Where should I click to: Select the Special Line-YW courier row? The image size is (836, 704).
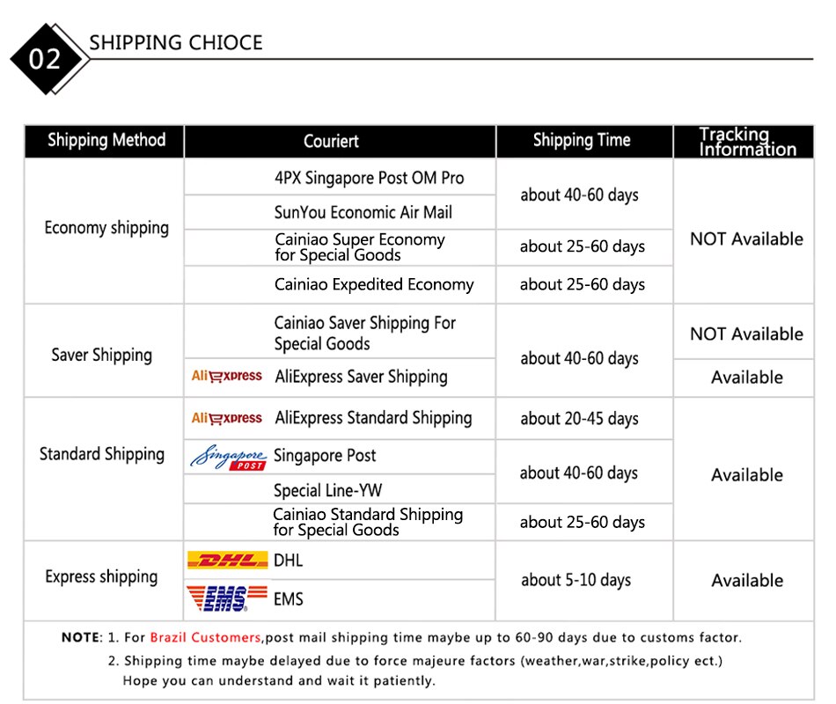[340, 489]
